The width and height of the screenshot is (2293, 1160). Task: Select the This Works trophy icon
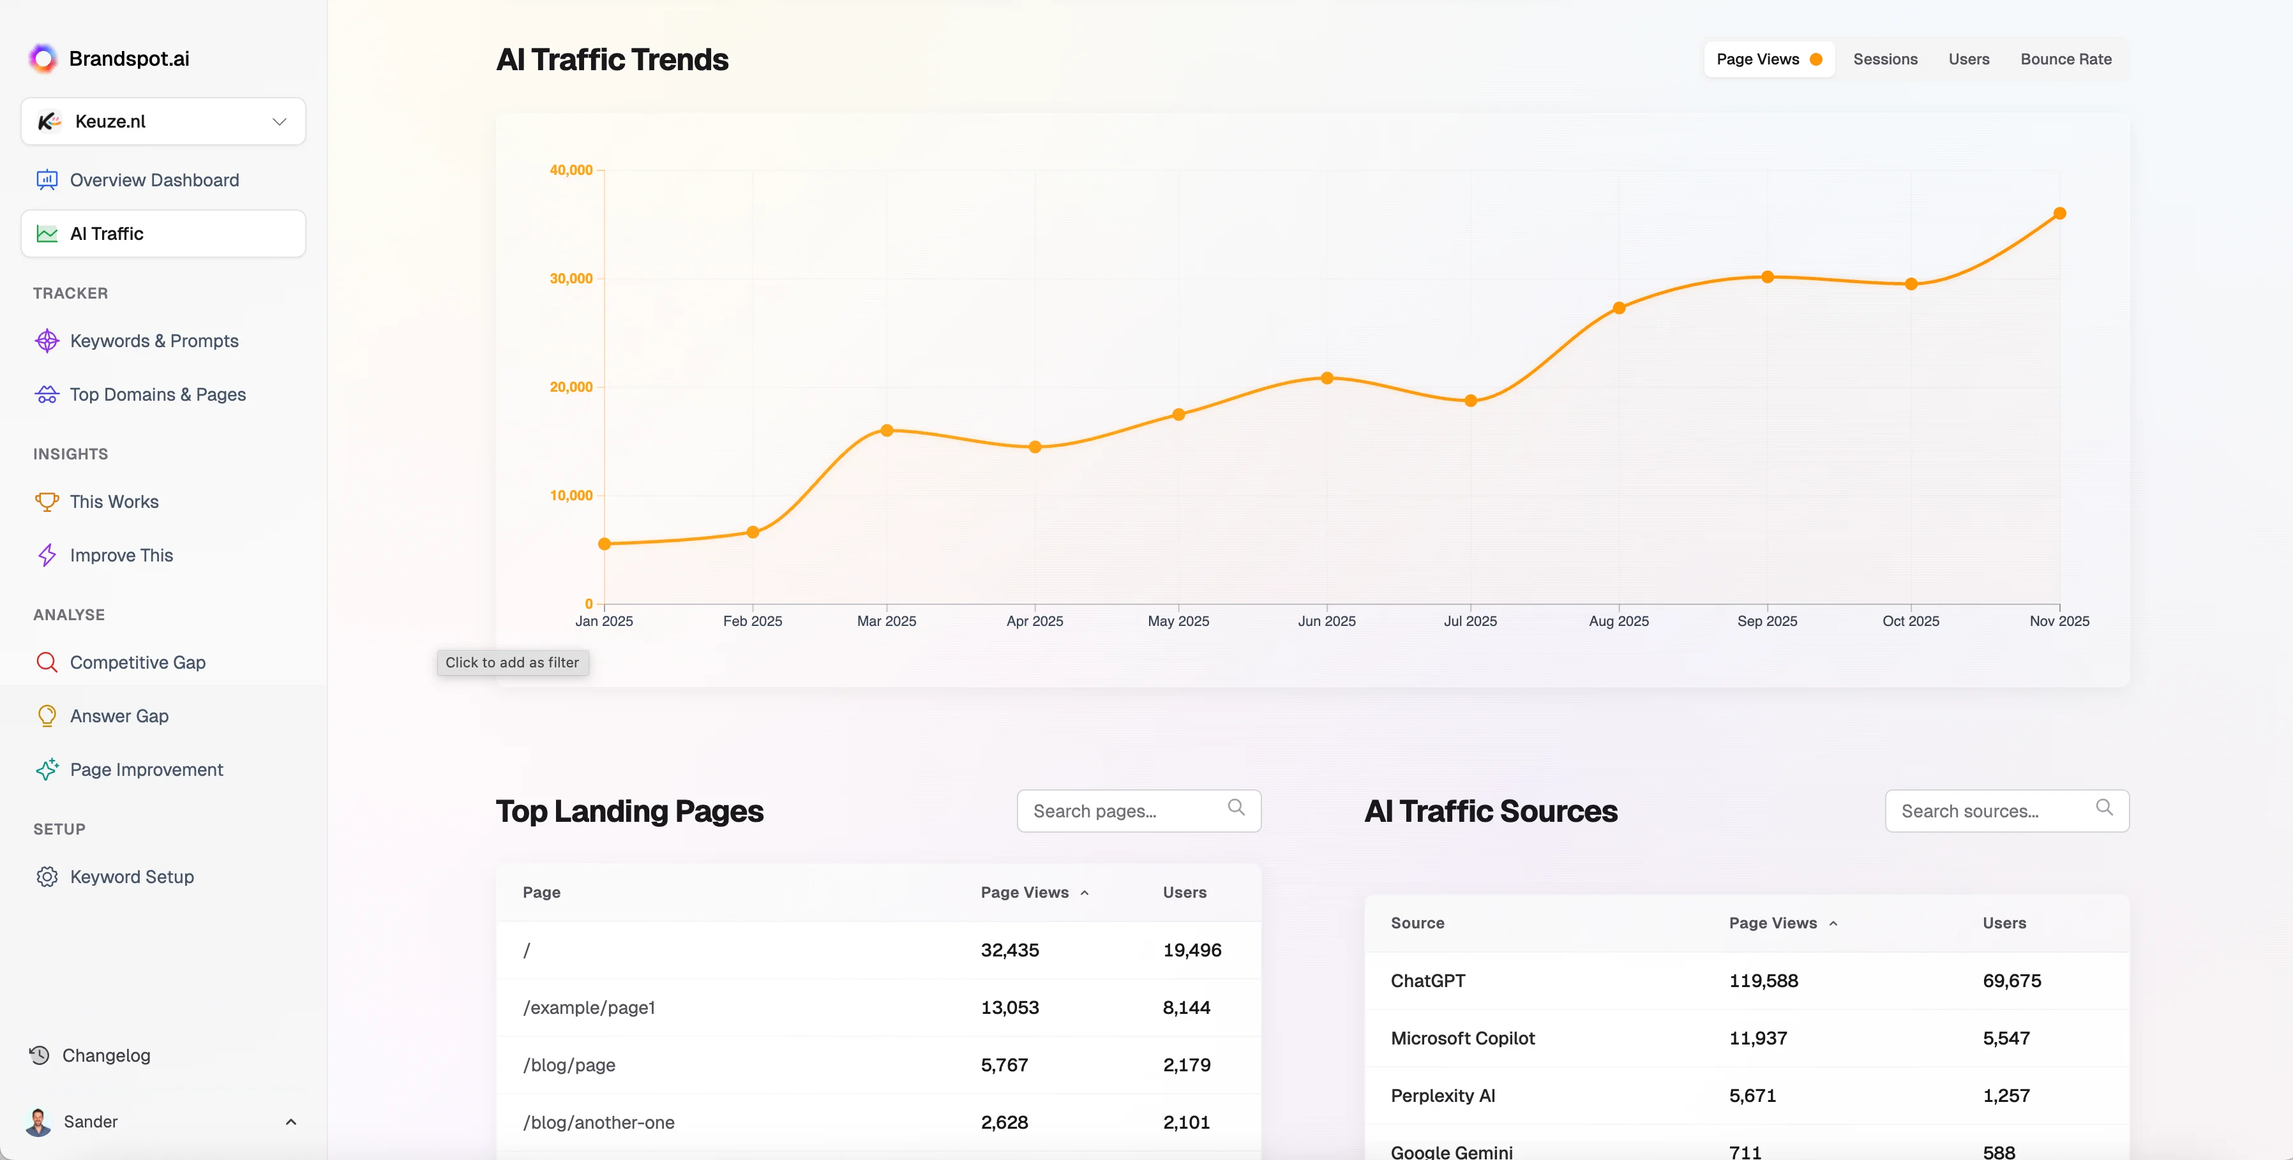pos(47,501)
